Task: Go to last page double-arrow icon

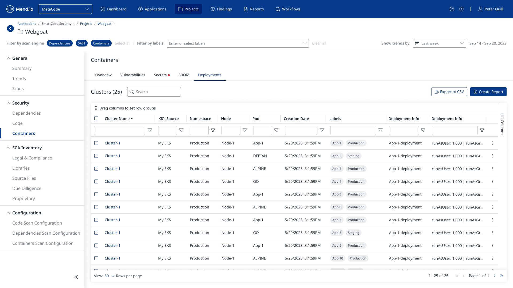Action: (x=502, y=276)
